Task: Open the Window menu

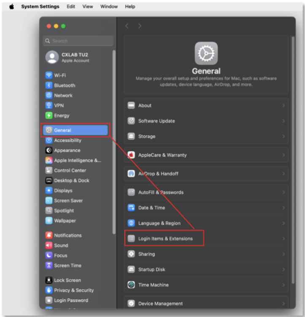Action: point(109,7)
